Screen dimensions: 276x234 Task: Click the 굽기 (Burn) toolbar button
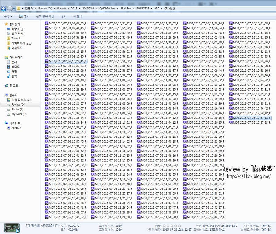(x=63, y=16)
